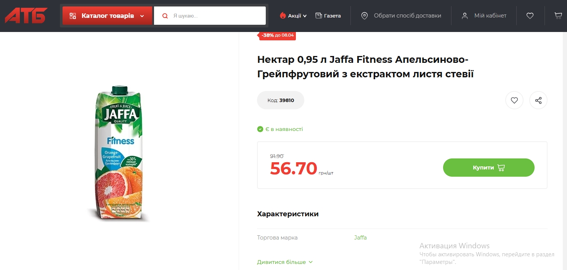Open the Газета section
This screenshot has height=270, width=567.
tap(328, 16)
